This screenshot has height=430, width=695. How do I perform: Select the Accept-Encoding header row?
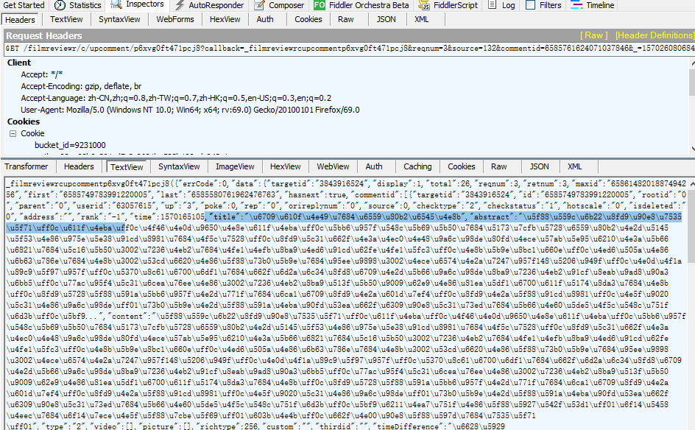click(x=81, y=86)
